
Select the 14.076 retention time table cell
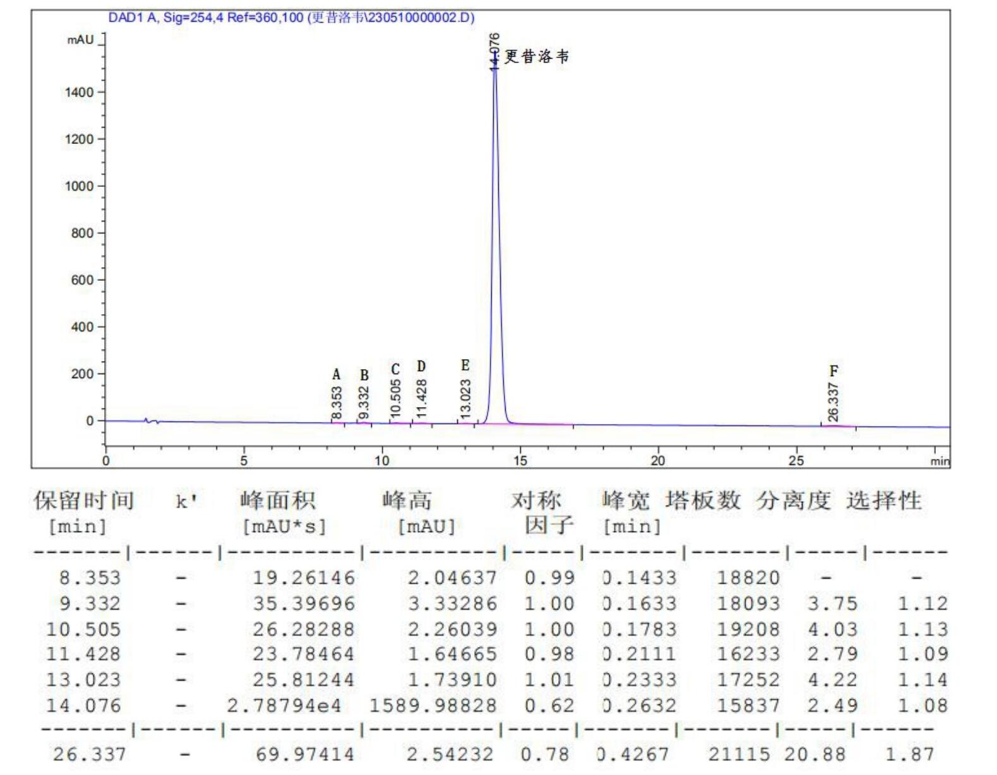point(83,706)
